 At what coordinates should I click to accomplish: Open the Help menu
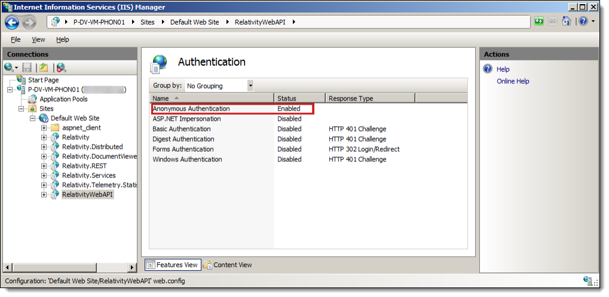63,39
